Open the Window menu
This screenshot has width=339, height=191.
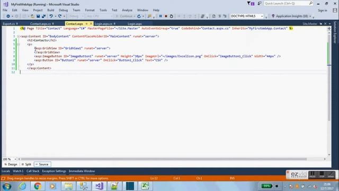coord(142,10)
